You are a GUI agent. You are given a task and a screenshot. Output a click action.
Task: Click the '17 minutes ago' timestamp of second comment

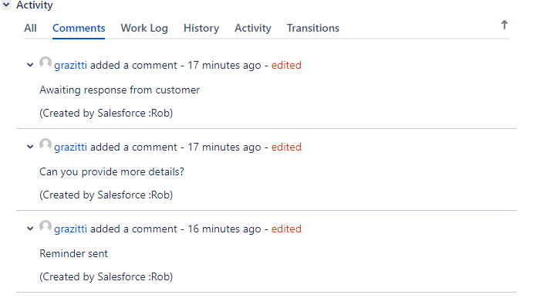(x=224, y=147)
